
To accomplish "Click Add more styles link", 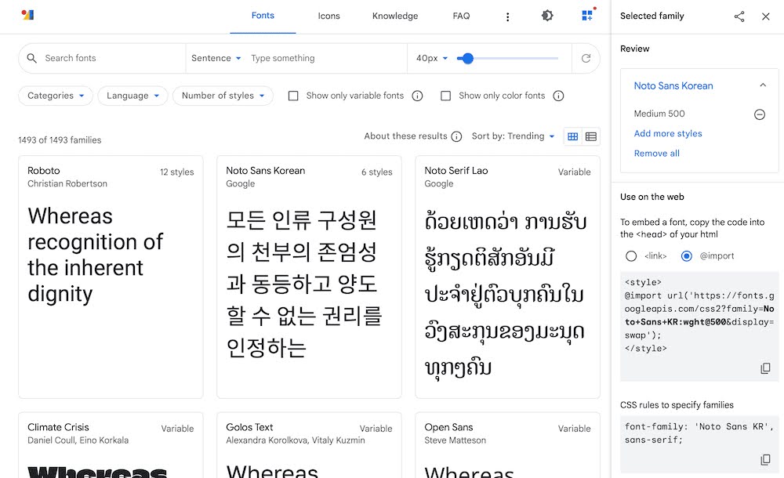I will point(668,133).
